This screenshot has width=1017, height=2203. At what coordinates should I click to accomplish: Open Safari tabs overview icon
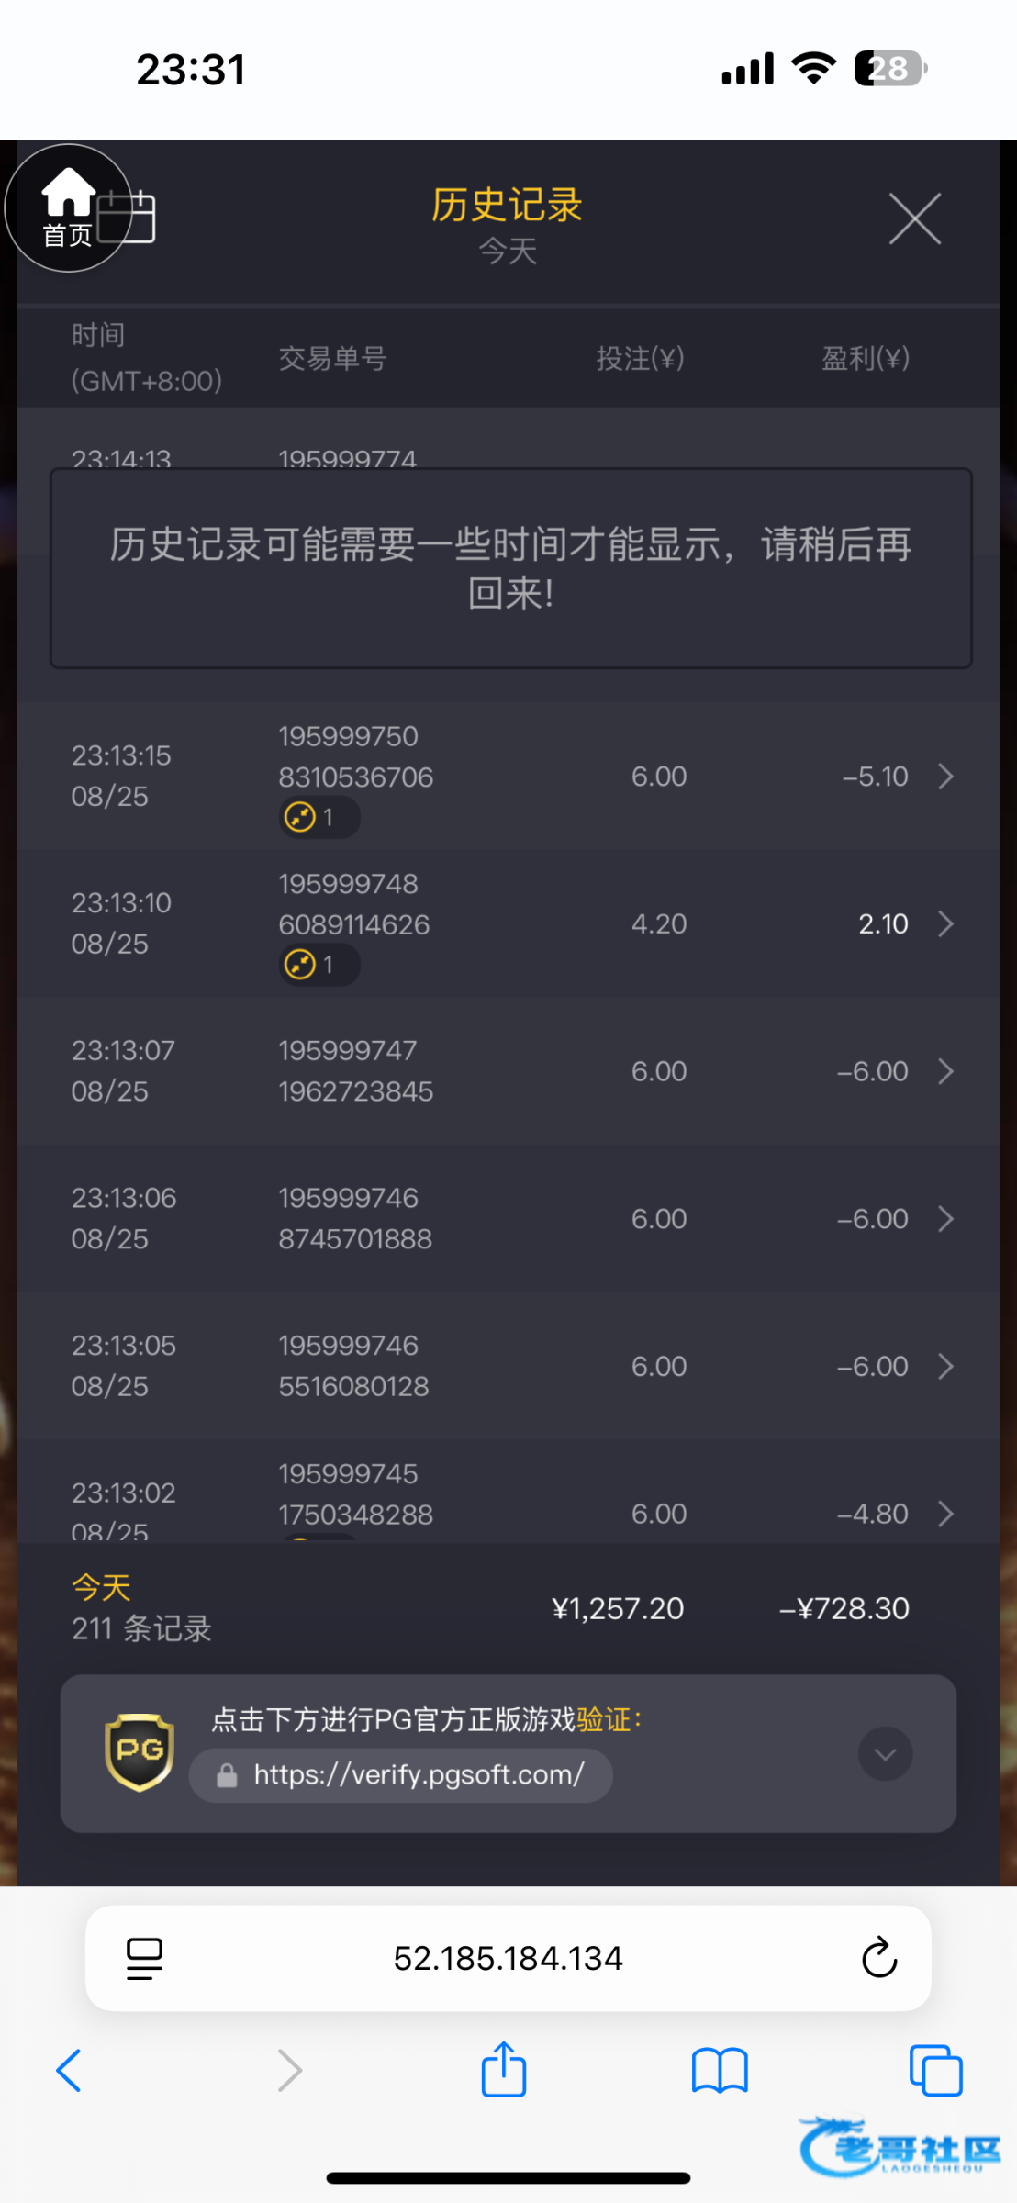(x=935, y=2070)
